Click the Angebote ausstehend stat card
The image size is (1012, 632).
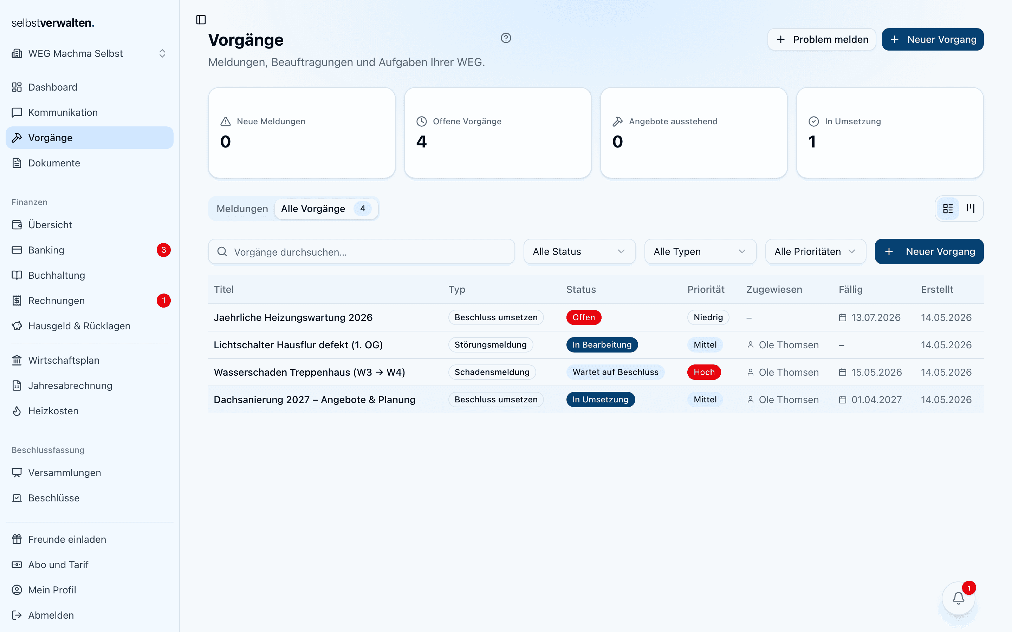point(694,133)
